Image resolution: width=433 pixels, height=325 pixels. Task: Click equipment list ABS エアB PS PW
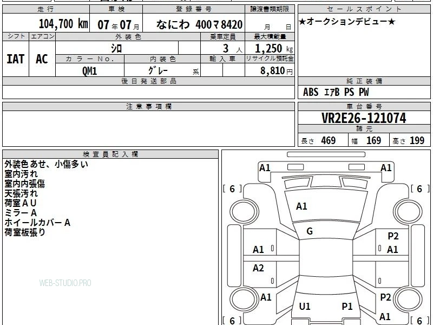click(336, 92)
